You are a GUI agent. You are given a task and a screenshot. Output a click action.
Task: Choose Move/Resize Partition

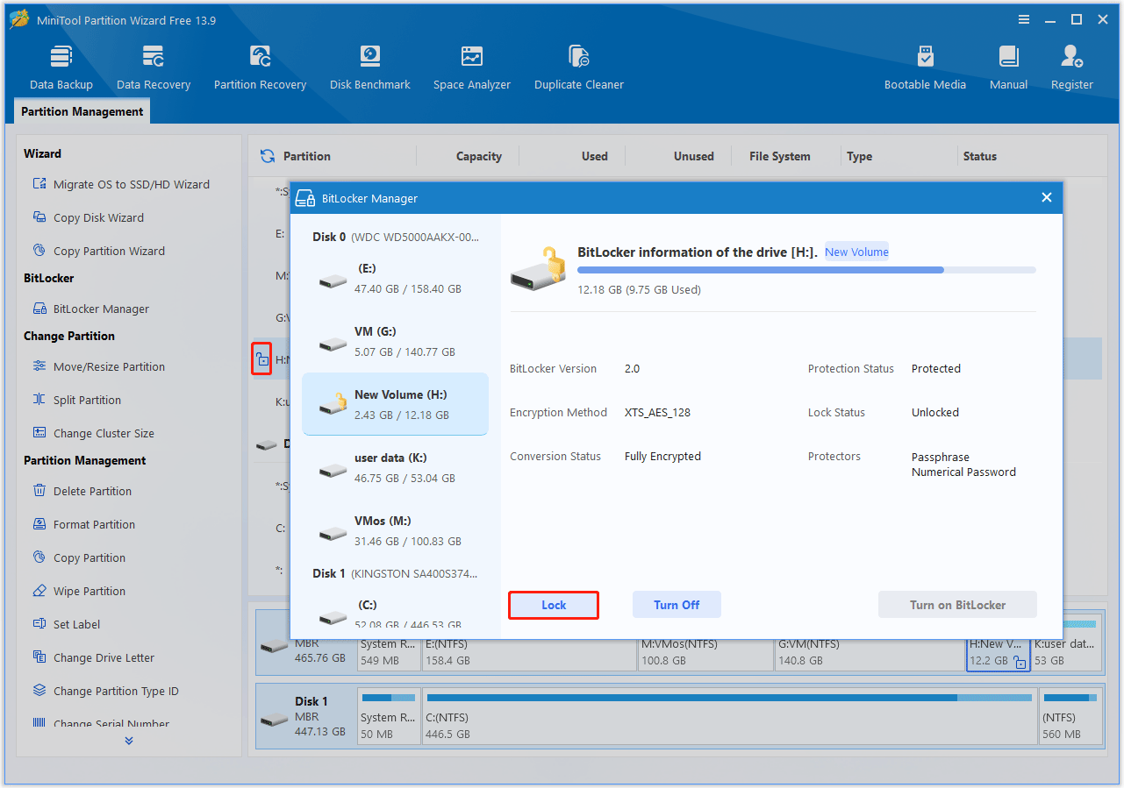tap(98, 366)
